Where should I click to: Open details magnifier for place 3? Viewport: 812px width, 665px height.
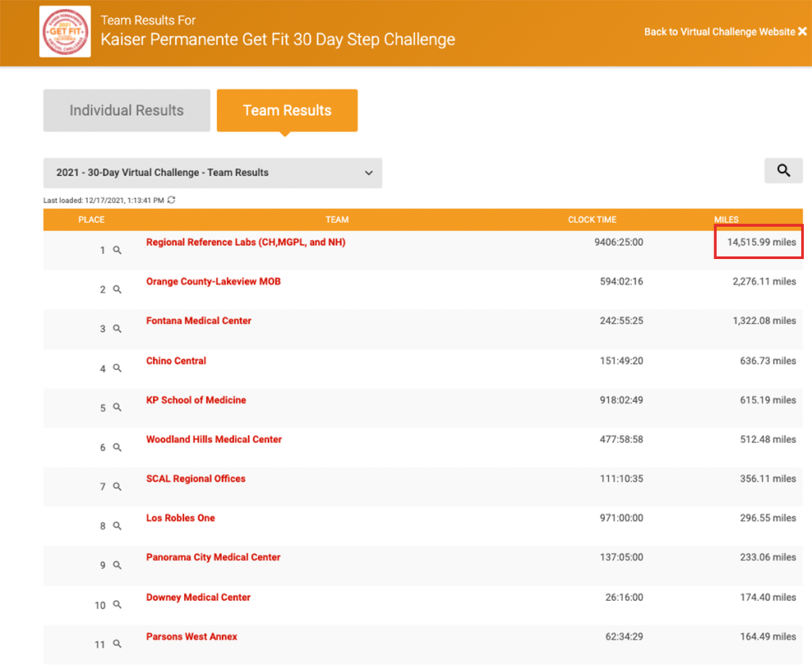(x=117, y=329)
